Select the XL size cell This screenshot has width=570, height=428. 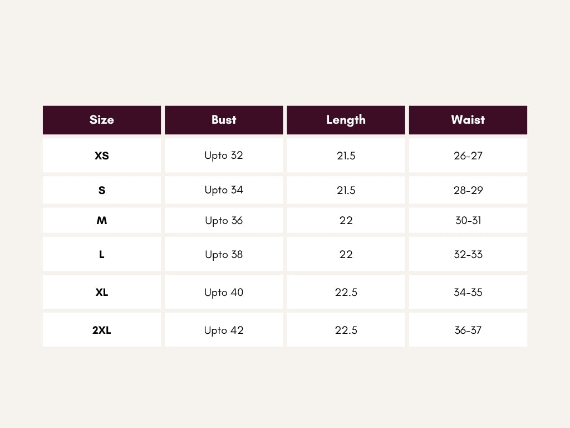[x=102, y=292]
